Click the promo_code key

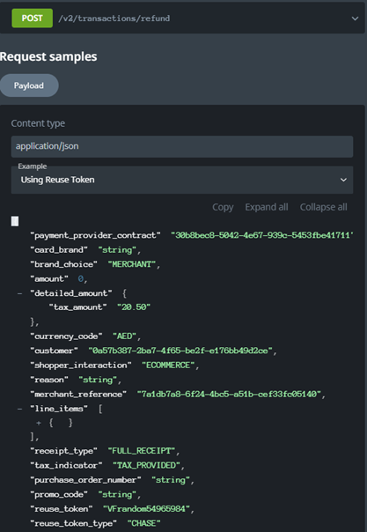[x=59, y=494]
